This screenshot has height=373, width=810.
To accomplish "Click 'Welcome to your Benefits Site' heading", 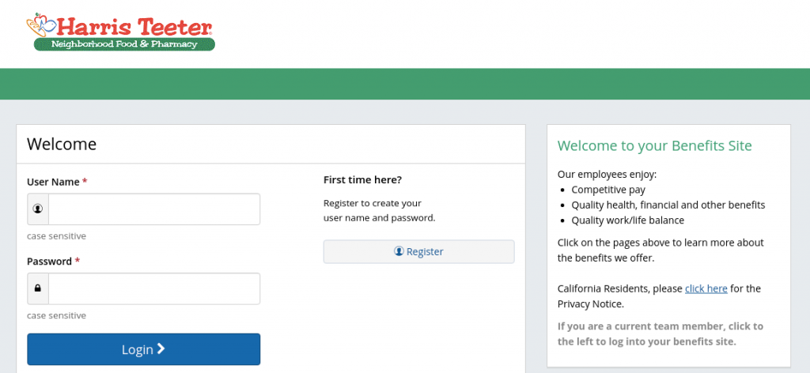I will pyautogui.click(x=654, y=145).
